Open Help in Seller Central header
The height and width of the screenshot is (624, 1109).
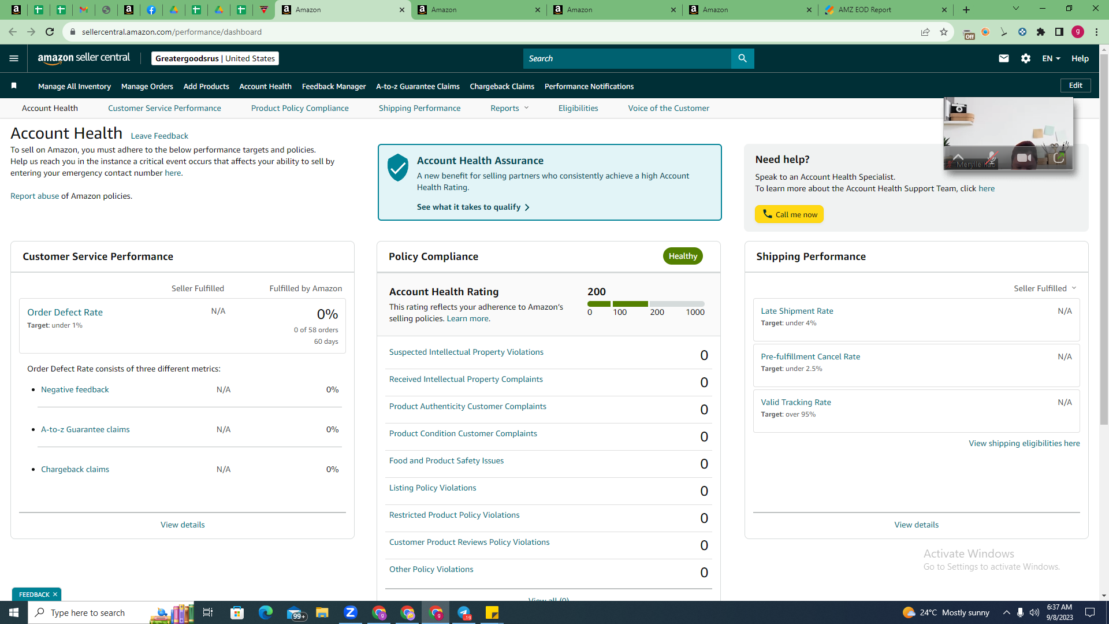click(1080, 58)
